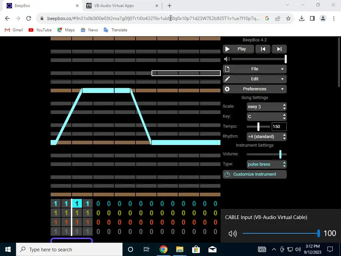
Task: Skip to next bar button
Action: (x=279, y=49)
